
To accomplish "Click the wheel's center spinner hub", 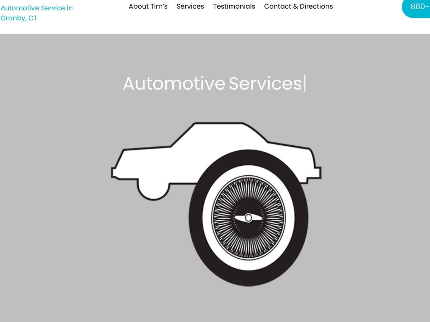I will [248, 218].
